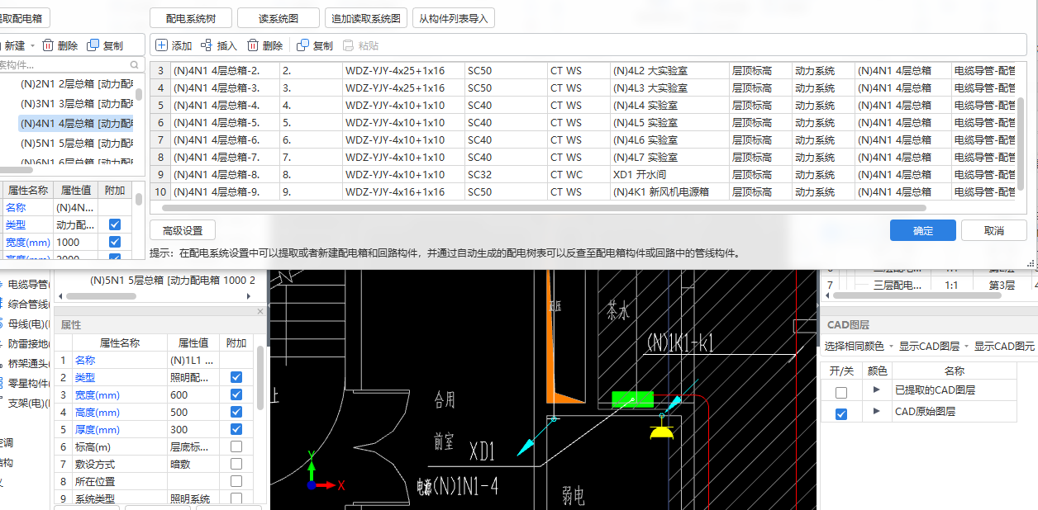Select (N)2N1 2层总箱 tree item
The image size is (1038, 510).
[76, 83]
